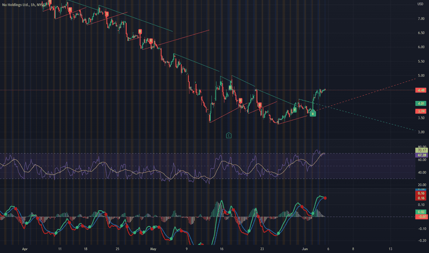Click the red 4.48 current price label
The image size is (429, 253).
click(421, 90)
